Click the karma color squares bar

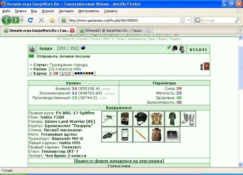(x=84, y=73)
